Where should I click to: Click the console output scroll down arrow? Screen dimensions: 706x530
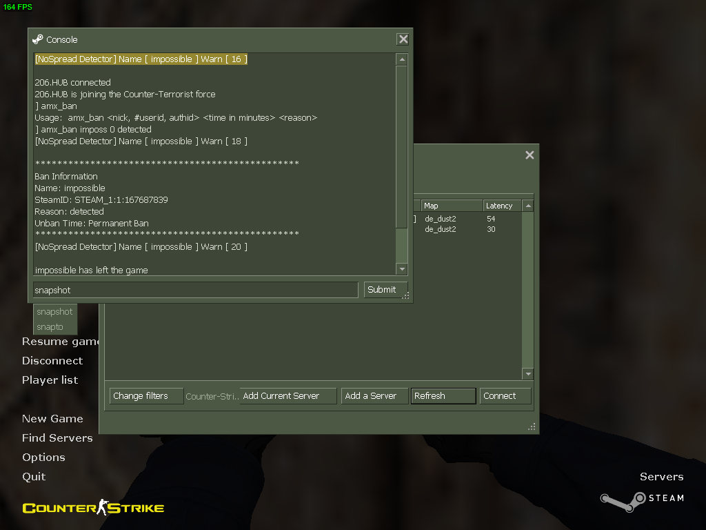pos(402,269)
